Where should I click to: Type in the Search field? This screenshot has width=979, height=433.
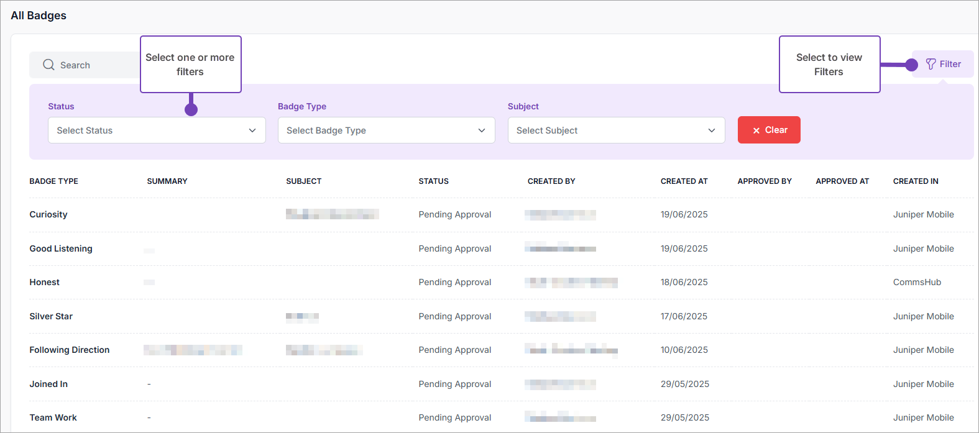(x=93, y=65)
